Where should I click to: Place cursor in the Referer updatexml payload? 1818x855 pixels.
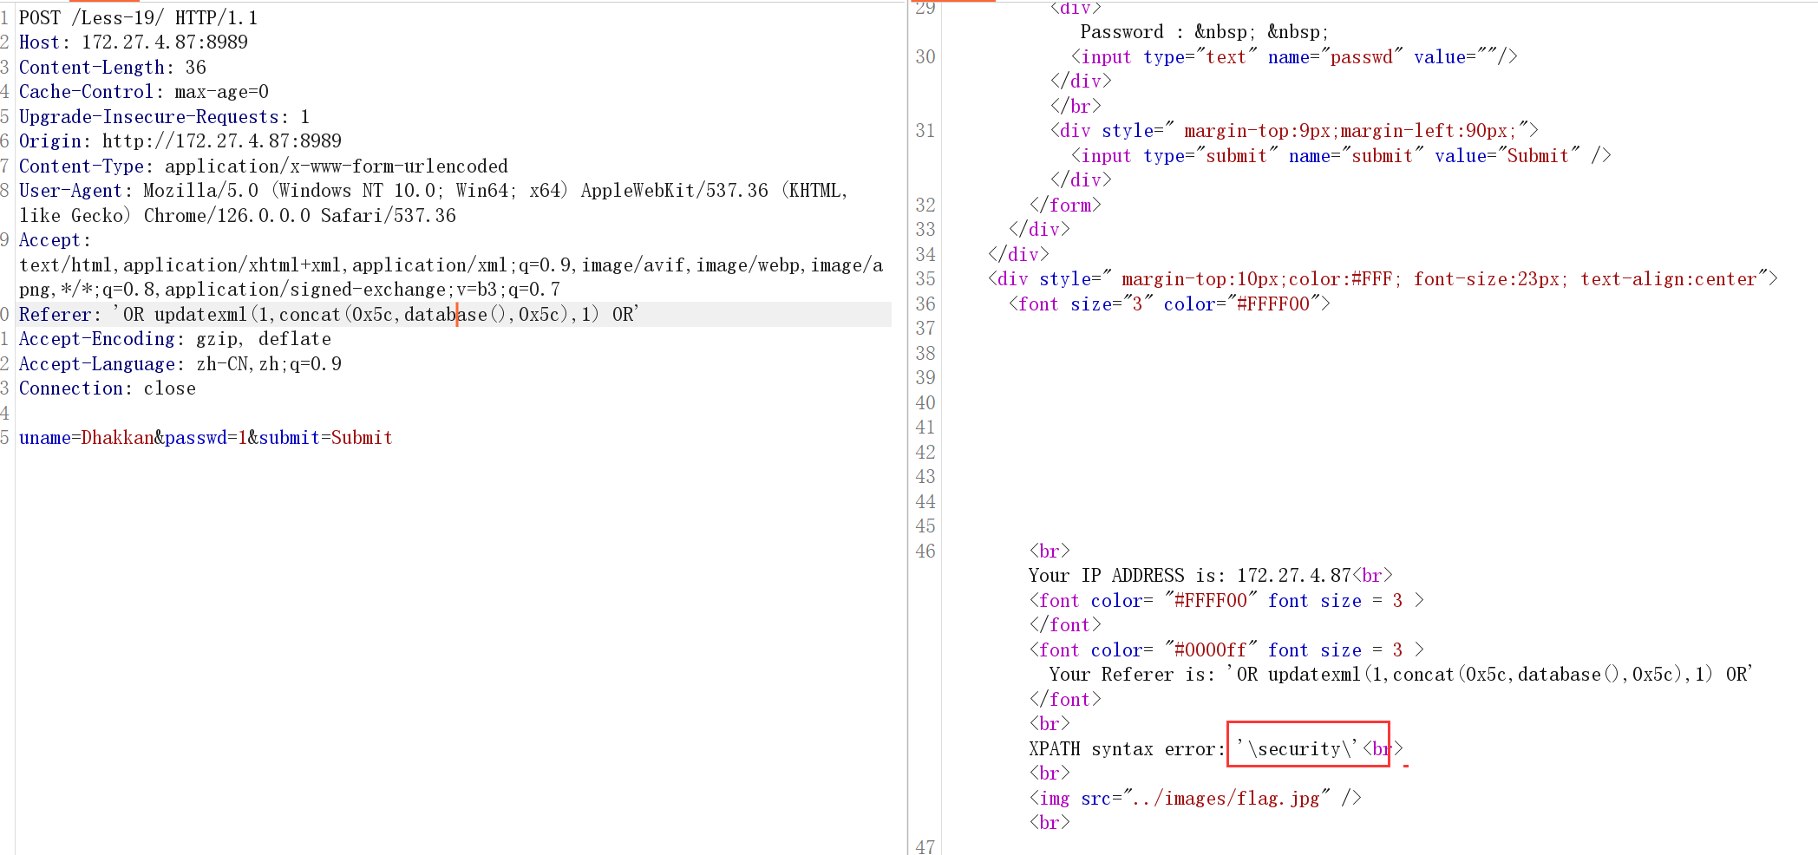point(375,315)
